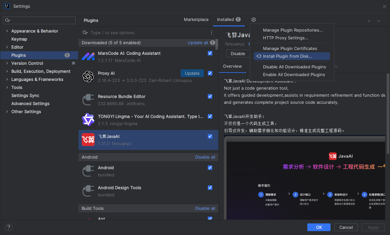Open HTTP Proxy Settings menu item
The height and width of the screenshot is (235, 390).
tap(286, 38)
